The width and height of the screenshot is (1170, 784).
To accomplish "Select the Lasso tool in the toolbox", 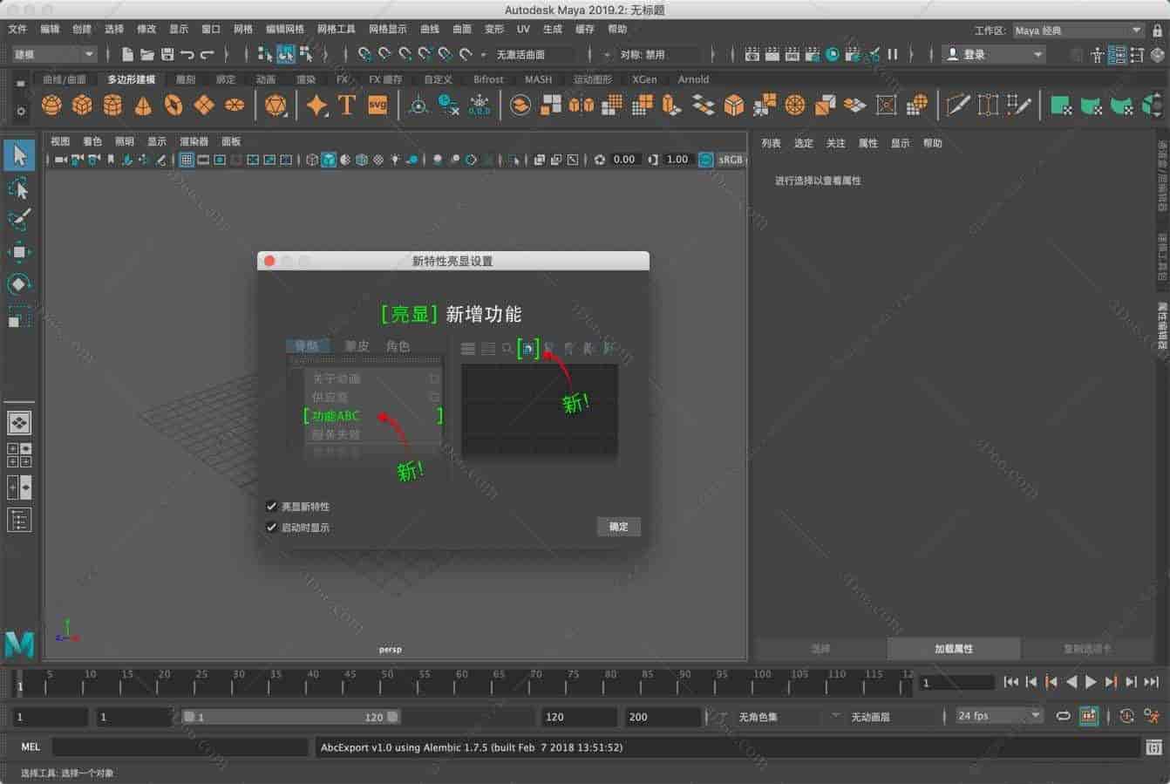I will [19, 188].
